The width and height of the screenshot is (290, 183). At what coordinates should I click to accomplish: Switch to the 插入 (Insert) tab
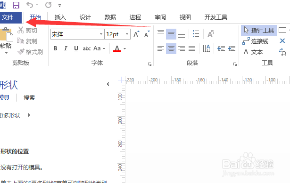(x=60, y=17)
